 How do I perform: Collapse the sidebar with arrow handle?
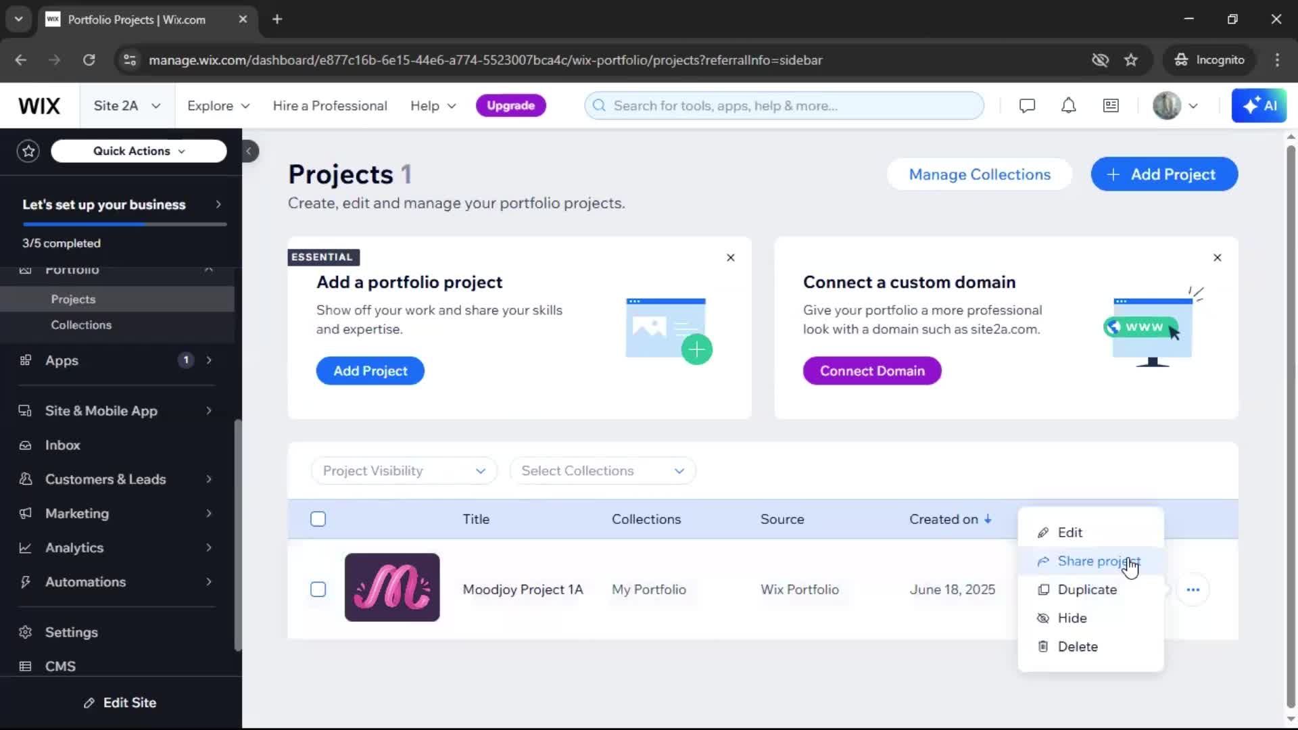coord(249,151)
